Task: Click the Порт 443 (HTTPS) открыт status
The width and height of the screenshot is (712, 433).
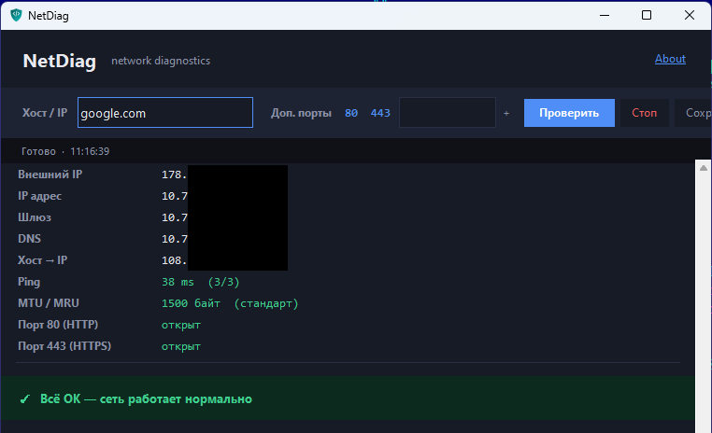Action: click(181, 346)
